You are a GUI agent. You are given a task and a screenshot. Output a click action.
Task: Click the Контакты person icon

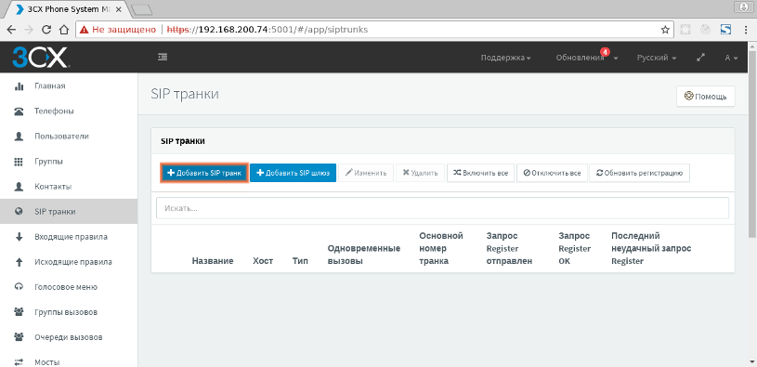(x=19, y=187)
